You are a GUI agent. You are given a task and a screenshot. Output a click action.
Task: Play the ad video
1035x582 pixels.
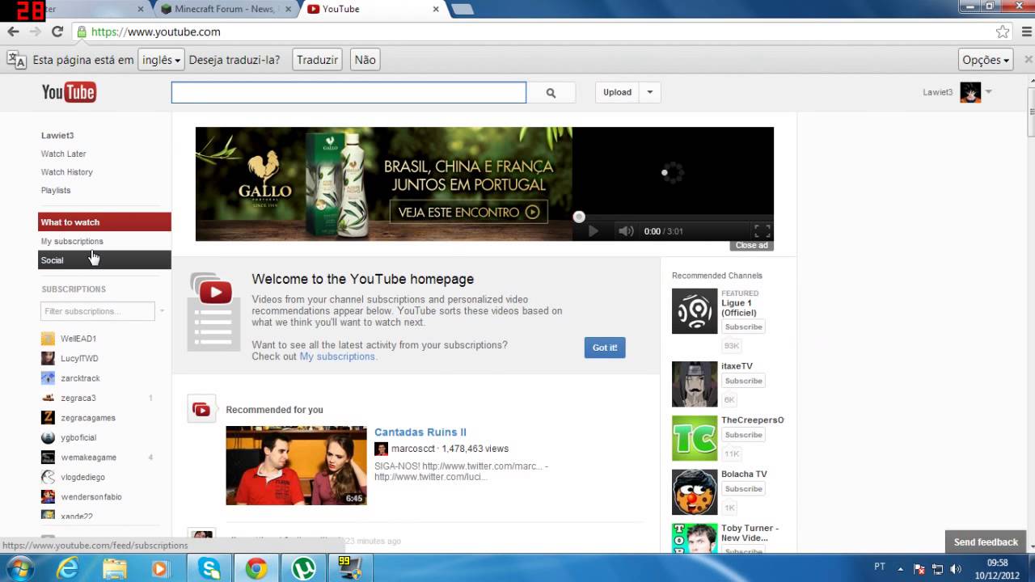pos(593,231)
